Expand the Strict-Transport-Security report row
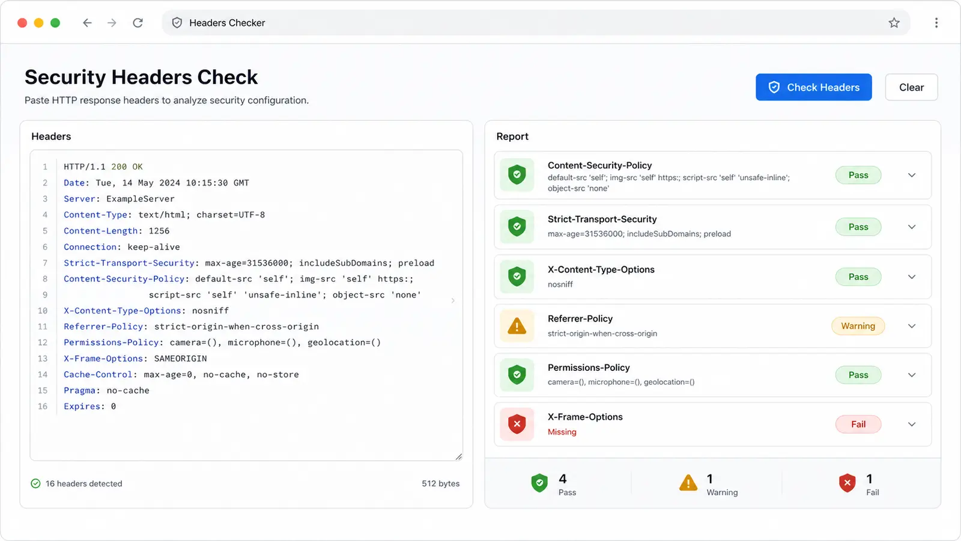 tap(912, 227)
